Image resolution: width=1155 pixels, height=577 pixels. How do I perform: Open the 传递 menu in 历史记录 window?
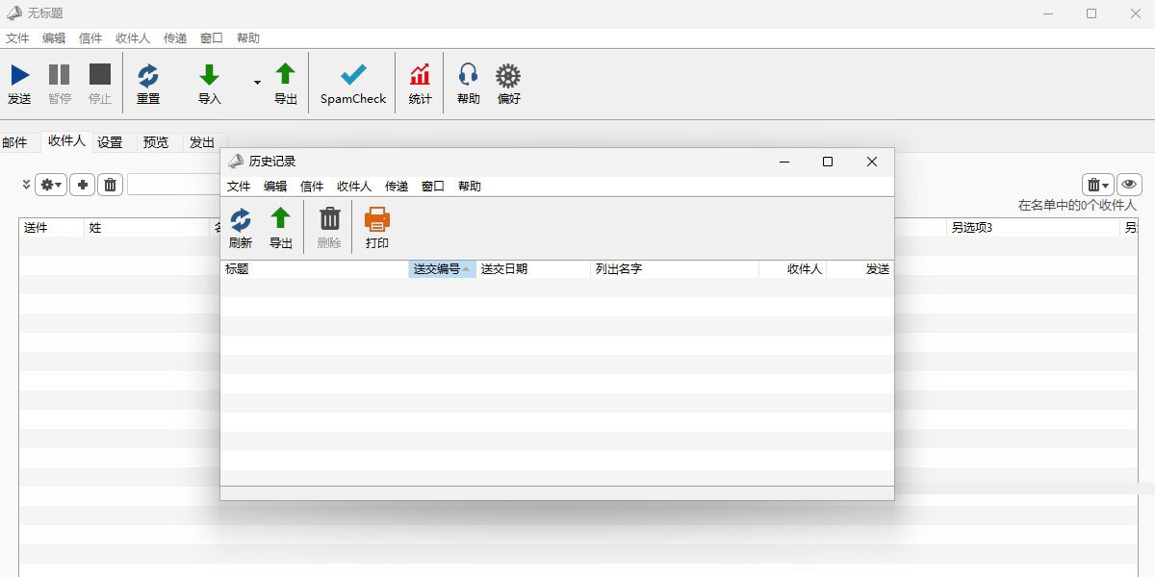pos(398,186)
